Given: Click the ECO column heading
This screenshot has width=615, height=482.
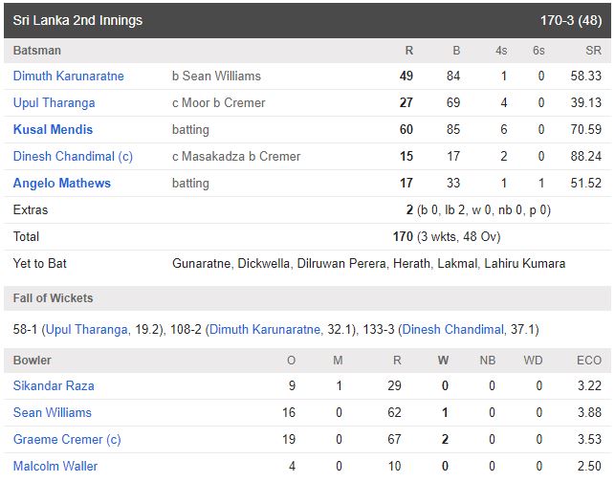Looking at the screenshot, I should pyautogui.click(x=589, y=360).
